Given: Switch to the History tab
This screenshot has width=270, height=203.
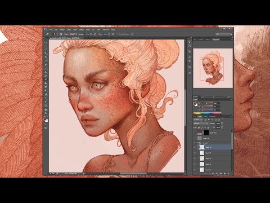Looking at the screenshot, I should pos(208,39).
